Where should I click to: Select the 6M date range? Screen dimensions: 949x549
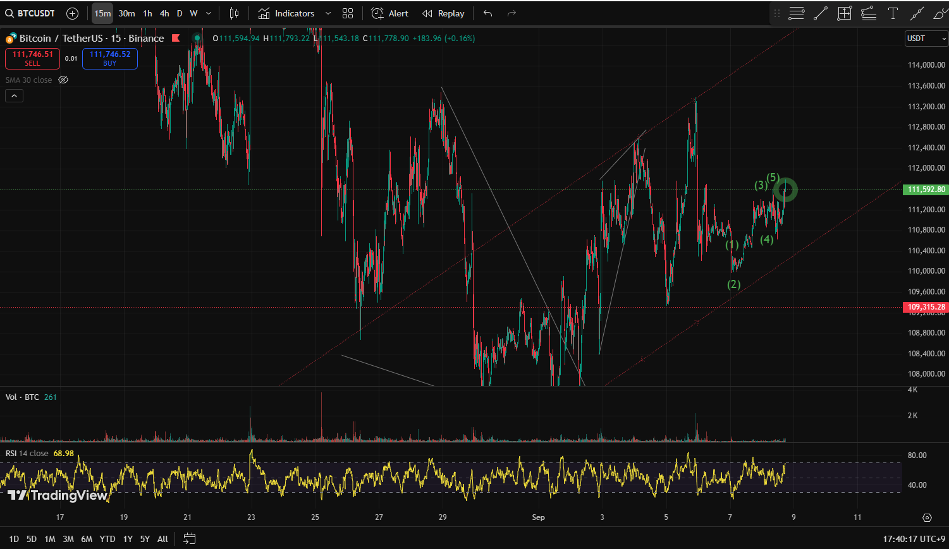pyautogui.click(x=87, y=539)
